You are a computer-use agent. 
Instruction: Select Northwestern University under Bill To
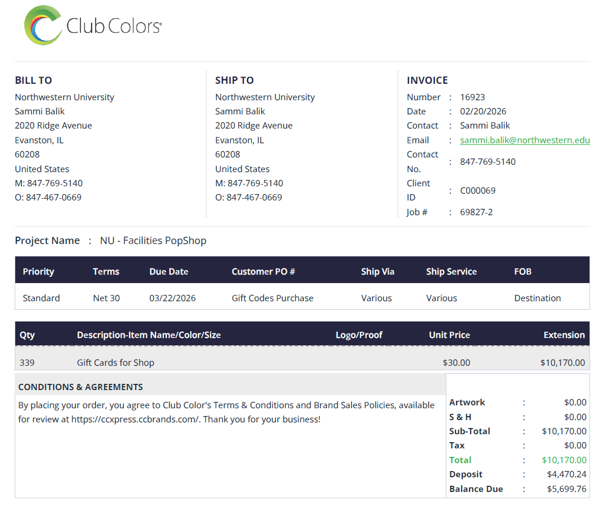[x=64, y=97]
